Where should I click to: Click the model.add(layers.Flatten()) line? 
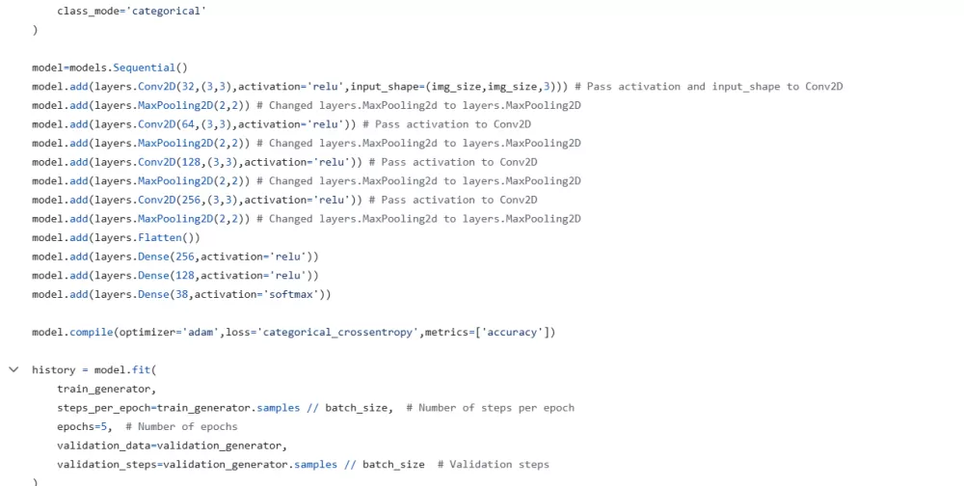coord(116,237)
